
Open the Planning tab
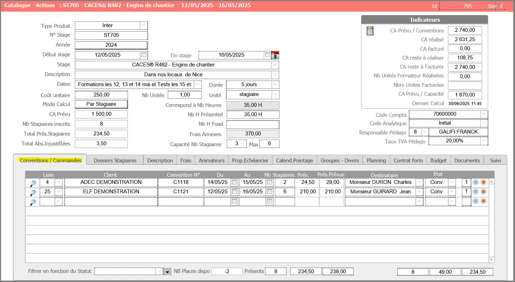[376, 160]
